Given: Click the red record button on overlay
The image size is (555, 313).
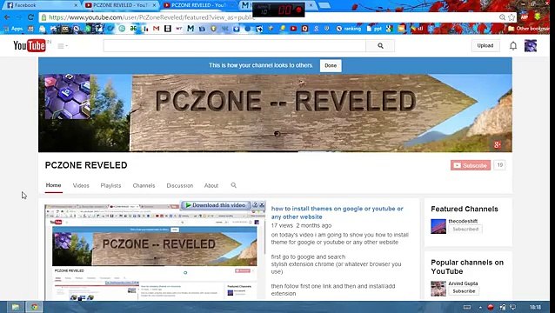Looking at the screenshot, I should tap(298, 10).
